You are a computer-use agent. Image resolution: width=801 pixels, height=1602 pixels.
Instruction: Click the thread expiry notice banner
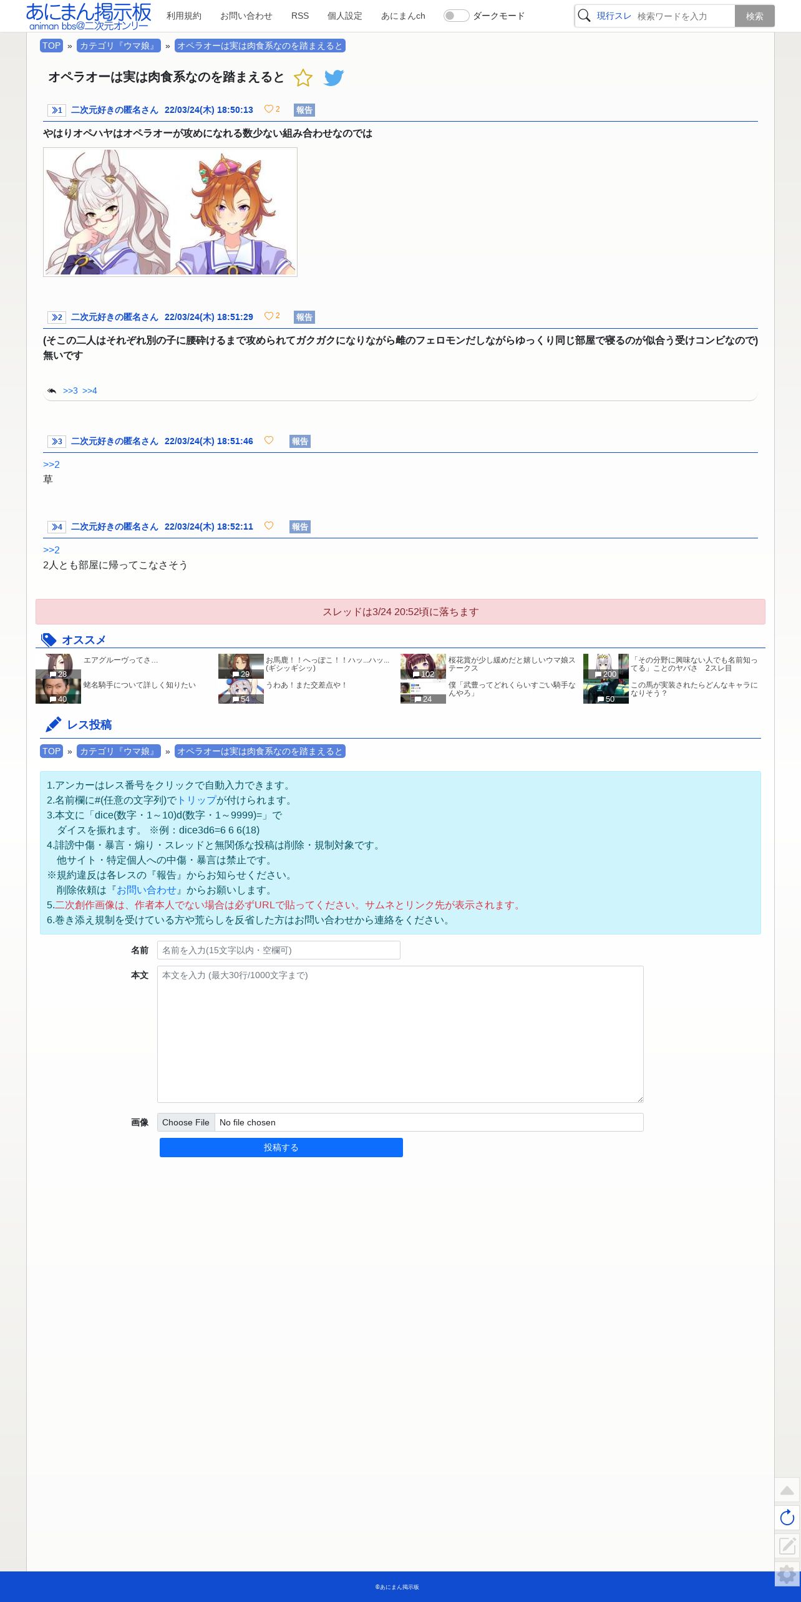point(400,612)
